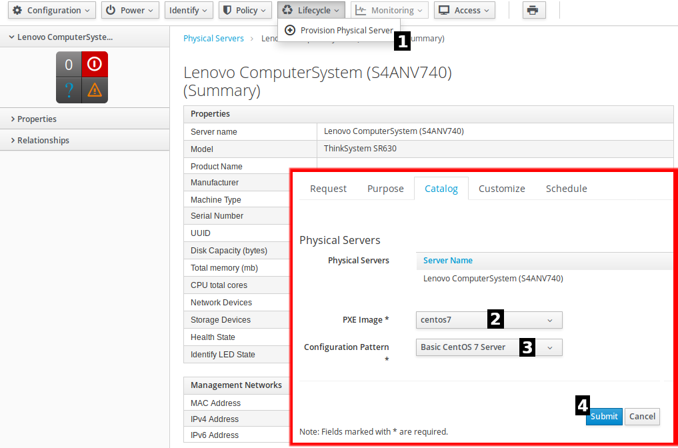This screenshot has height=448, width=678.
Task: Click the blue question mark quadrant icon
Action: [69, 90]
